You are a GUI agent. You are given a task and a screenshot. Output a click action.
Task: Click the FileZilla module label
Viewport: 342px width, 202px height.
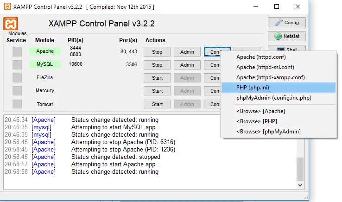(x=44, y=77)
